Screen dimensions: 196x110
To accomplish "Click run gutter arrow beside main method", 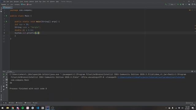I will click(6, 21).
